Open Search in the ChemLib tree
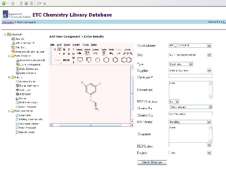This screenshot has width=226, height=169. [20, 39]
